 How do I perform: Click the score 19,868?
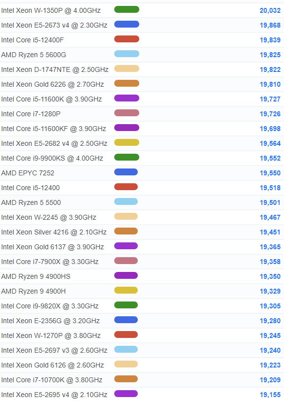270,25
